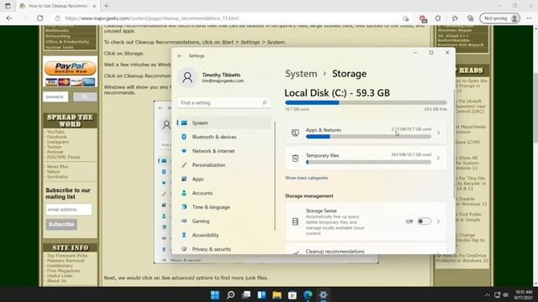Click email address field on mailing list
This screenshot has width=538, height=302.
pyautogui.click(x=69, y=209)
